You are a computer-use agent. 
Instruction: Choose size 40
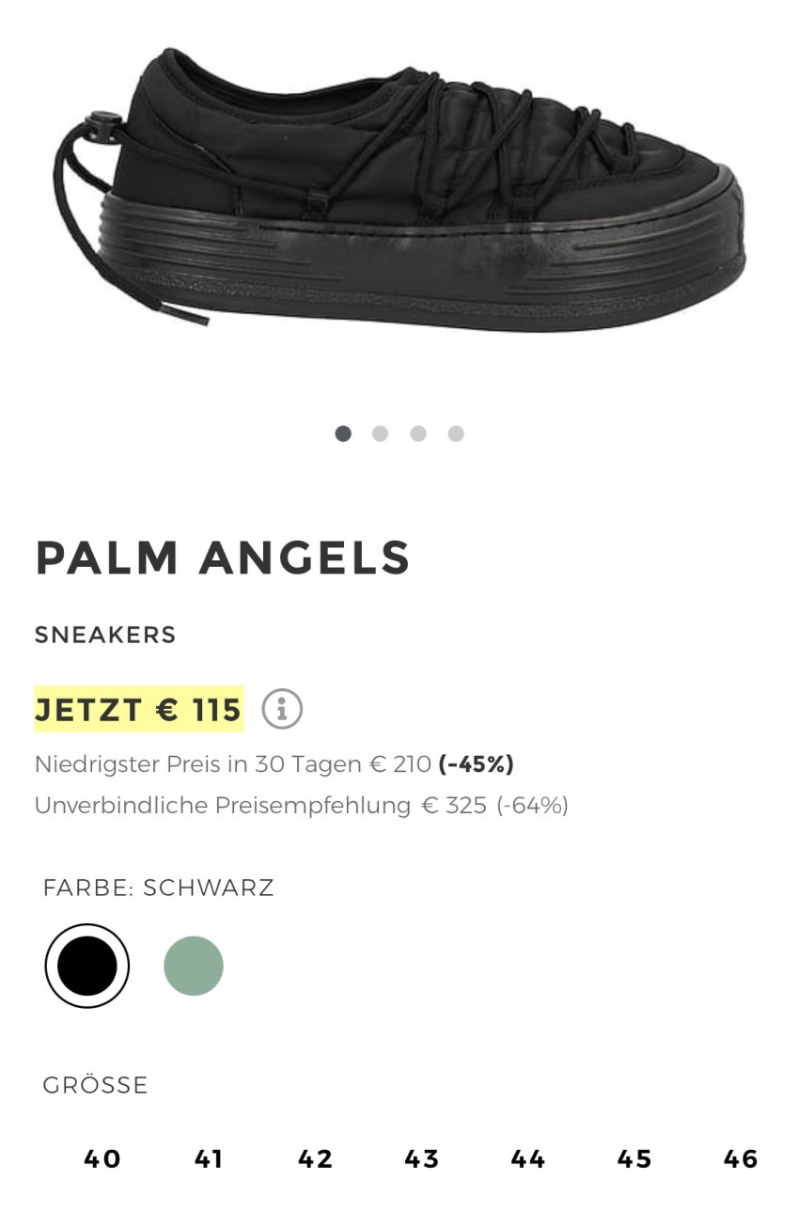[x=102, y=1159]
